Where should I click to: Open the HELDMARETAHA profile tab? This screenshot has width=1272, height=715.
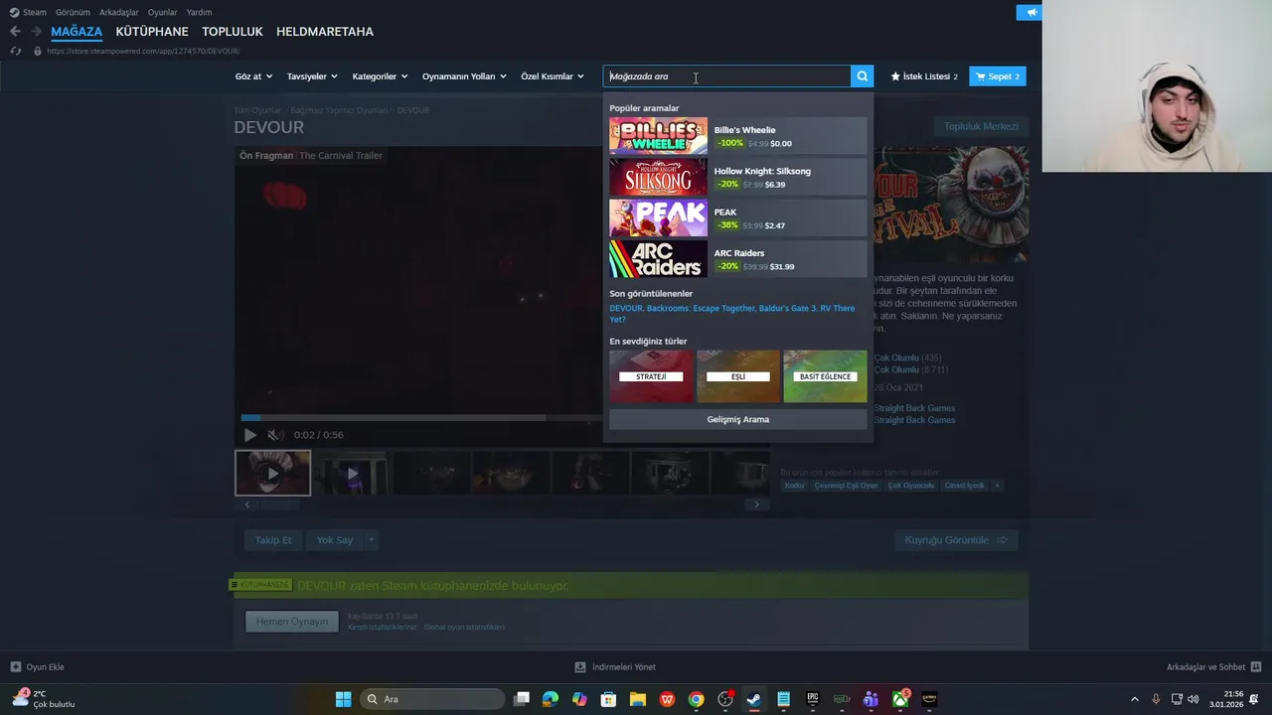(325, 32)
